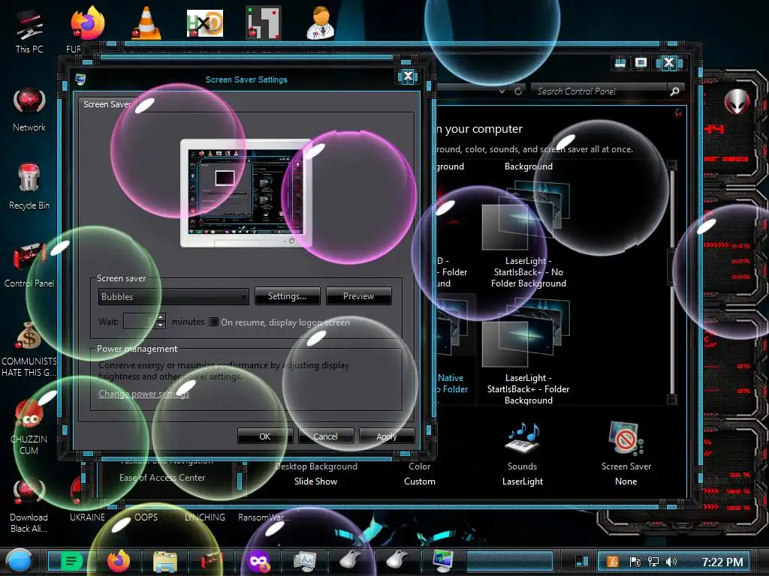Viewport: 769px width, 576px height.
Task: Select LaserLight StartIsBack+ Folder Background theme
Action: coord(528,352)
